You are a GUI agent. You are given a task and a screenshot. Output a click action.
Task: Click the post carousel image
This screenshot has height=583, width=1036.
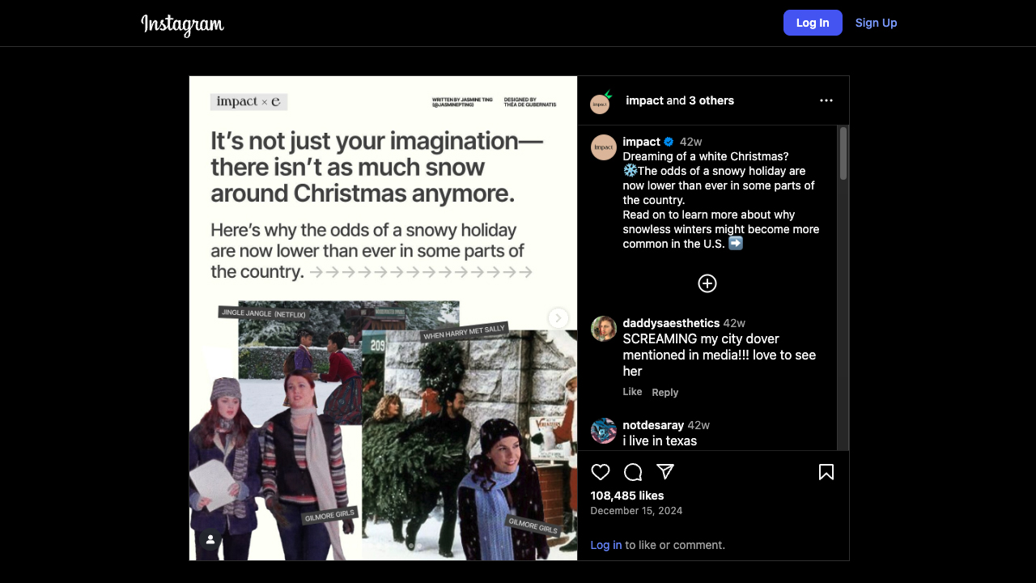point(383,318)
